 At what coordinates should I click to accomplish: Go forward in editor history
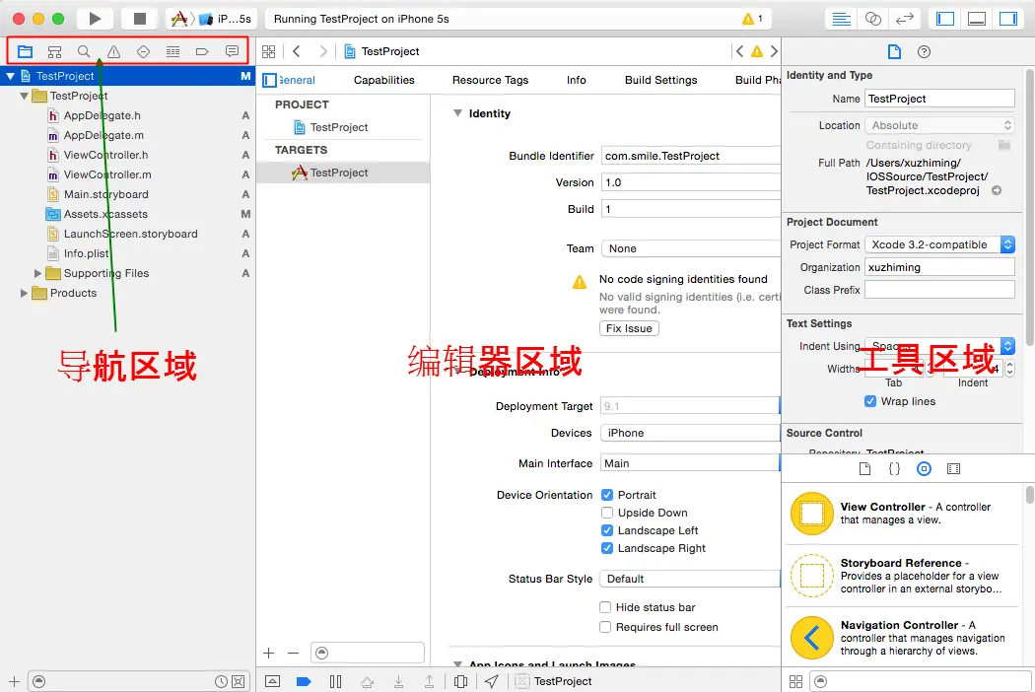click(322, 51)
